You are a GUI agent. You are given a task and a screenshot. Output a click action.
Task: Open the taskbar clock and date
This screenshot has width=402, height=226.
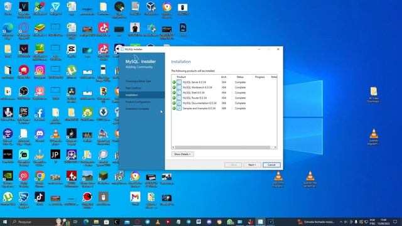(383, 222)
